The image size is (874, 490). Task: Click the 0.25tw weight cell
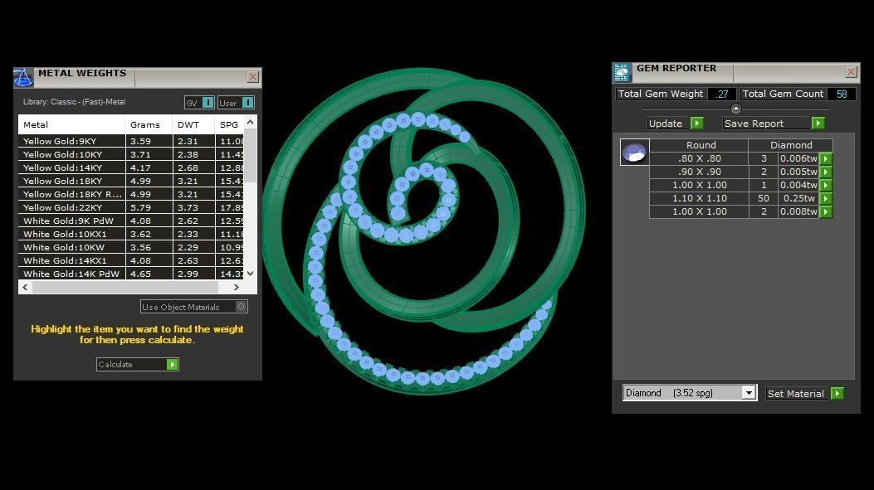click(x=798, y=198)
